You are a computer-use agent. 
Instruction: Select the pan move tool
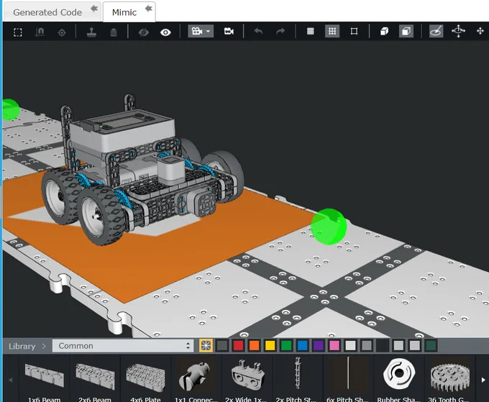pos(480,31)
